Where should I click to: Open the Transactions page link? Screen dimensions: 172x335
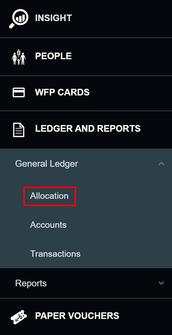55,254
